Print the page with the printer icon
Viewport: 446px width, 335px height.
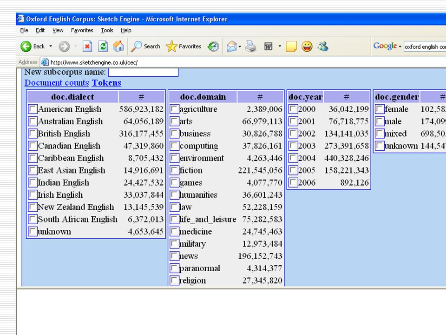(x=250, y=46)
